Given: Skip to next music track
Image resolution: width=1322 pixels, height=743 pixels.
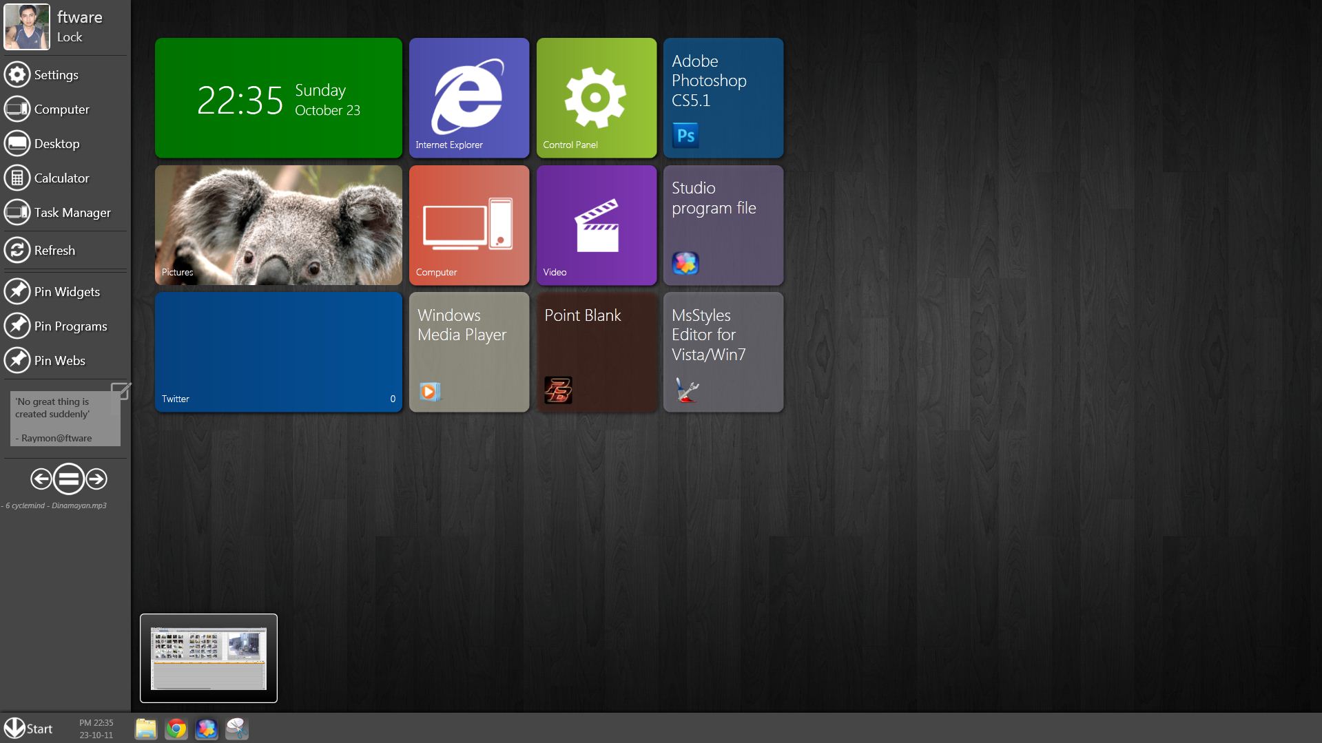Looking at the screenshot, I should (x=96, y=479).
